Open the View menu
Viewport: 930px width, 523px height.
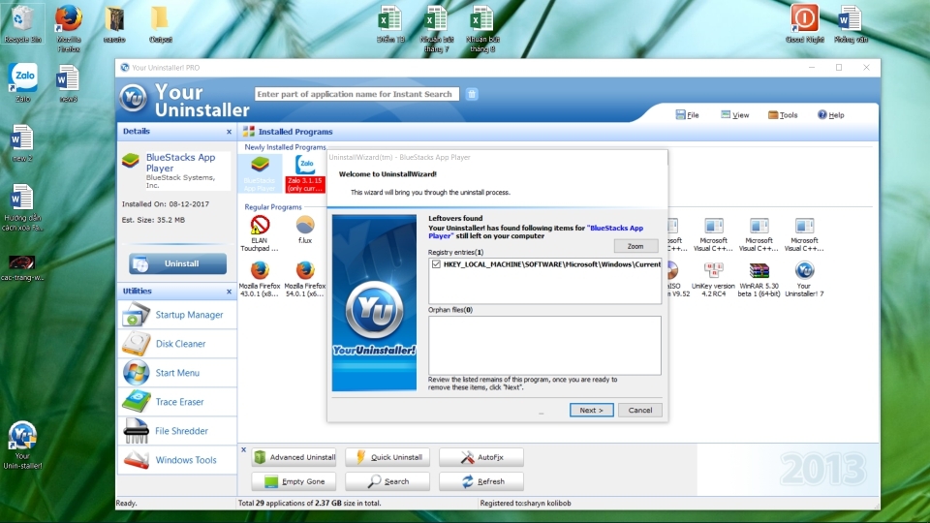point(735,115)
